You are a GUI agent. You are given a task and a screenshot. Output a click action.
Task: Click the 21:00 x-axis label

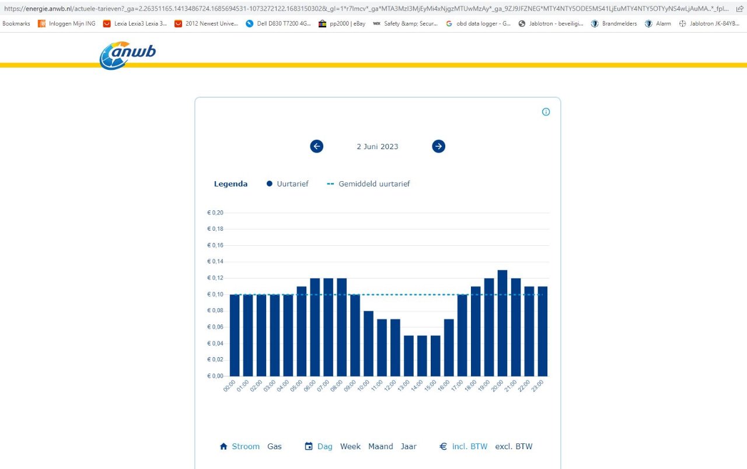pos(510,386)
